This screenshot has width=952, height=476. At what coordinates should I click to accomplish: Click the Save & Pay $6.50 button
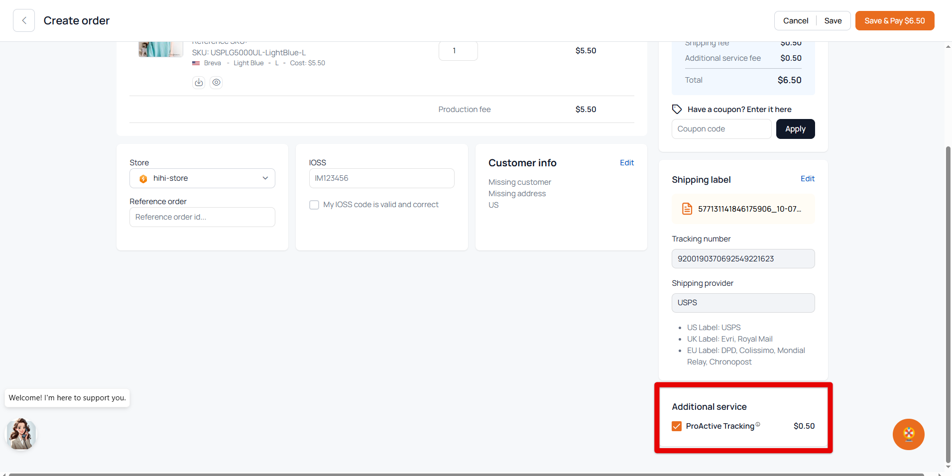pos(894,21)
